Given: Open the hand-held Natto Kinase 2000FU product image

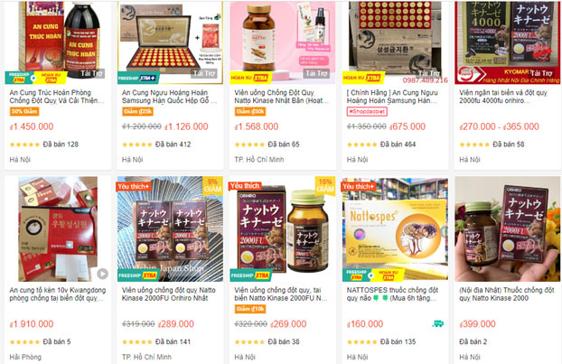Looking at the screenshot, I should tap(507, 229).
